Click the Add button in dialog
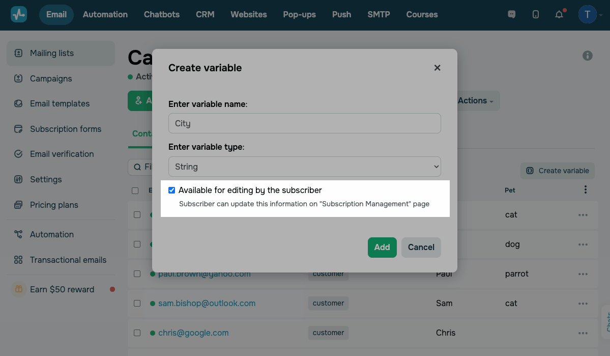Viewport: 610px width, 356px height. coord(382,248)
